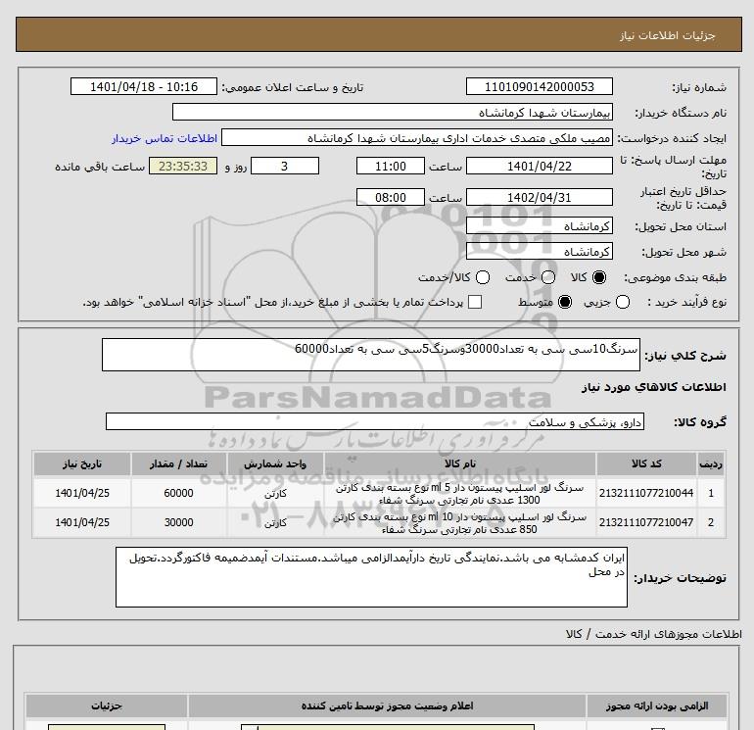Click the تاریخ نیاز column header
This screenshot has width=754, height=730.
click(81, 463)
